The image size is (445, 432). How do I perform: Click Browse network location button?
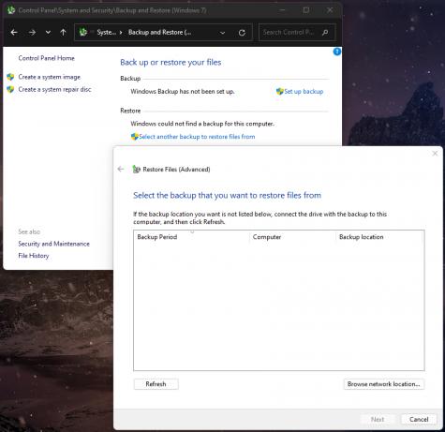(384, 384)
